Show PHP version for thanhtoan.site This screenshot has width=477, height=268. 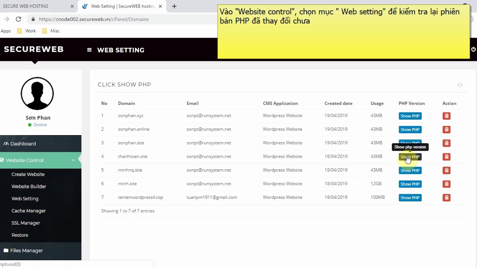[x=410, y=157]
